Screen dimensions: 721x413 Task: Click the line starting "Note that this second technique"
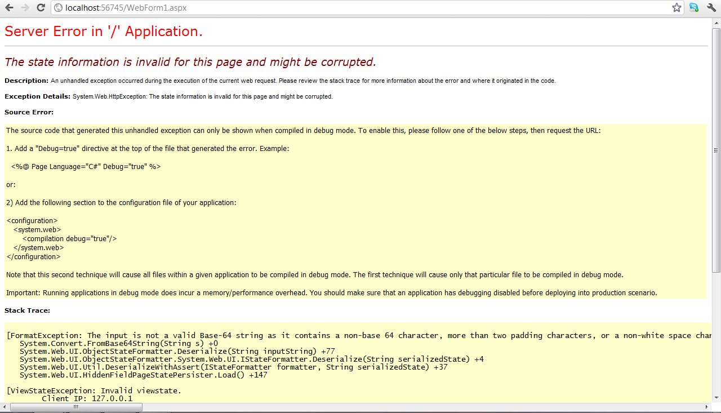[x=315, y=275]
